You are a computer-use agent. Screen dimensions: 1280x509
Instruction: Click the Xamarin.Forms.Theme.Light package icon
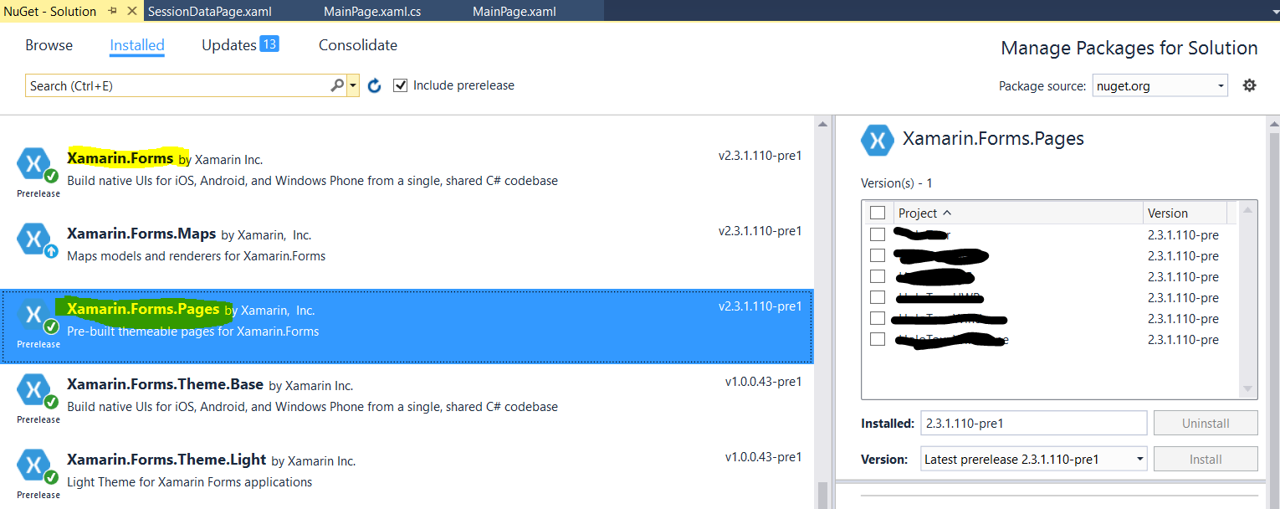coord(33,465)
